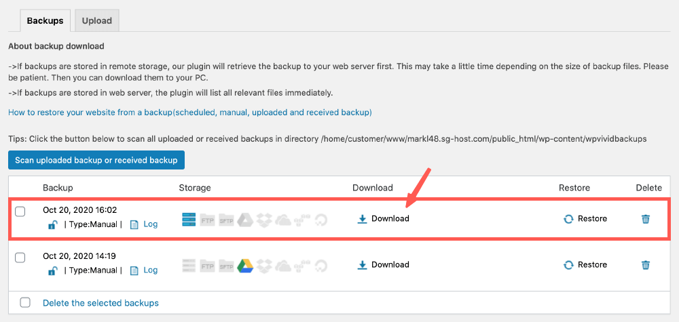679x322 pixels.
Task: Click the 'Backup' column header
Action: pos(58,188)
